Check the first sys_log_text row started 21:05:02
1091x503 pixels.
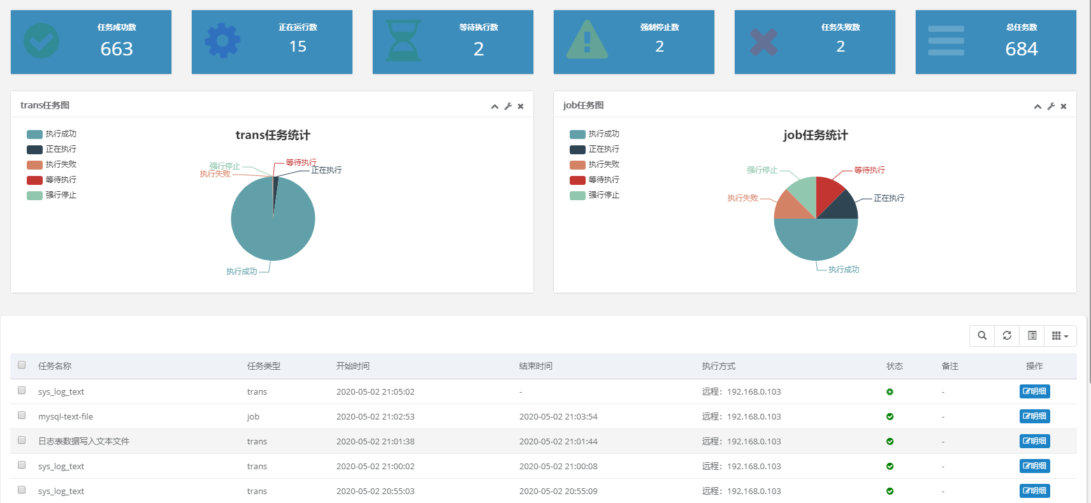pos(22,390)
